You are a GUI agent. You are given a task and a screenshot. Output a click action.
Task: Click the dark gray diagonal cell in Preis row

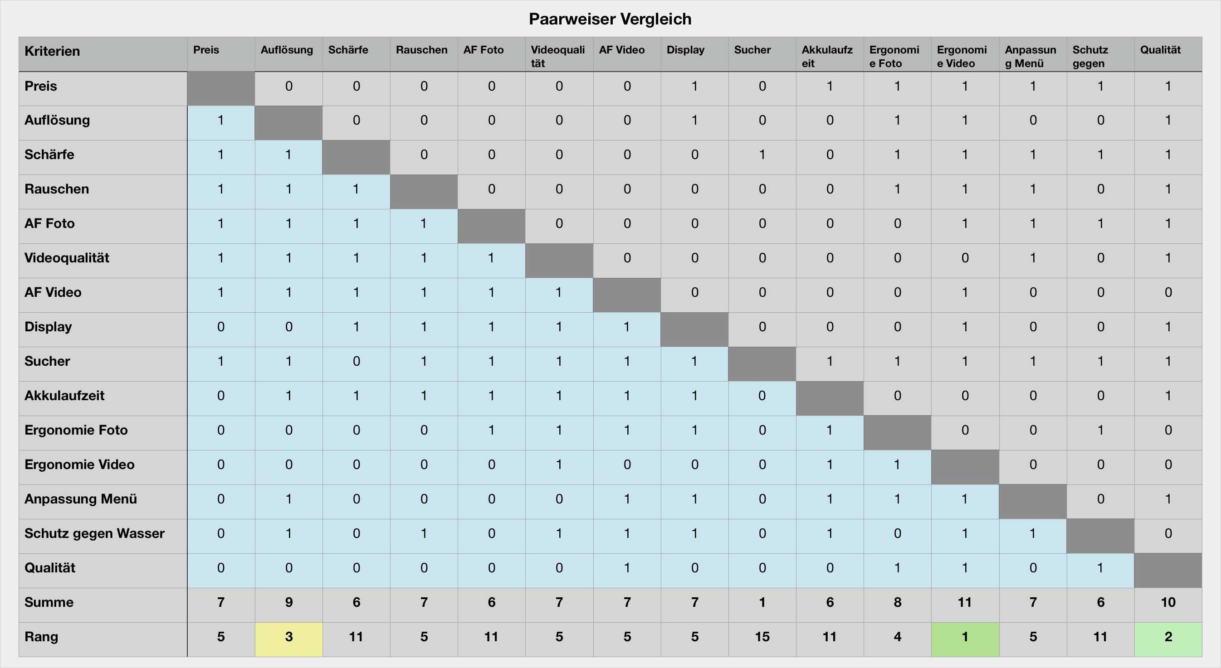221,88
